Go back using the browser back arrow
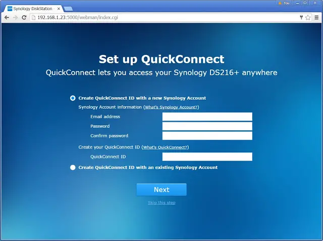Viewport: 323px width, 241px height. [x=7, y=18]
